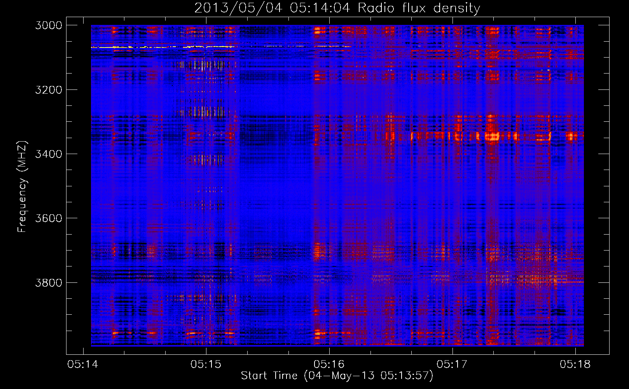Click the 3200 frequency axis label
Screen dimensions: 629x389
pos(49,90)
